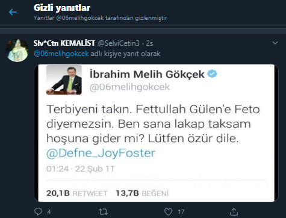Click the 2s tweet timestamp

[x=149, y=43]
